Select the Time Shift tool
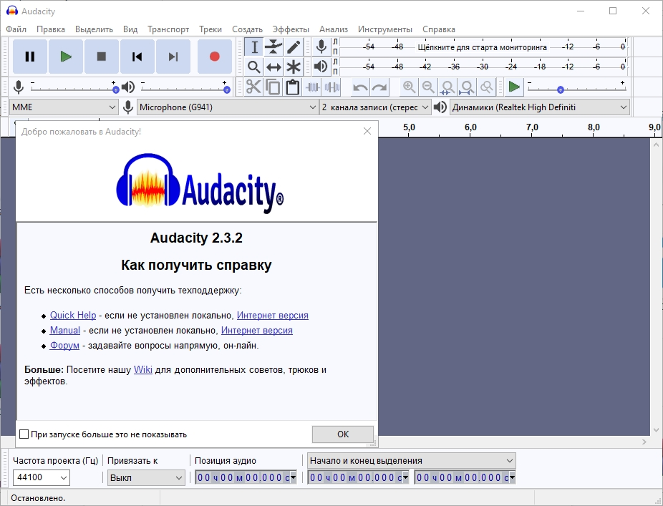 [x=274, y=67]
